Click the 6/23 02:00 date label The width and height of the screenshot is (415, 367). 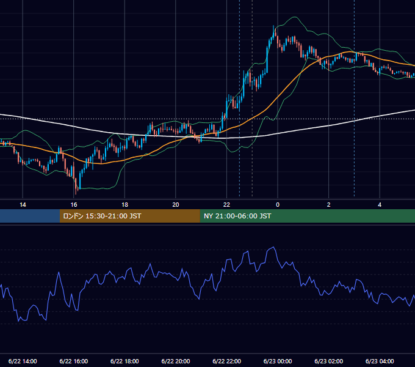[x=329, y=361]
